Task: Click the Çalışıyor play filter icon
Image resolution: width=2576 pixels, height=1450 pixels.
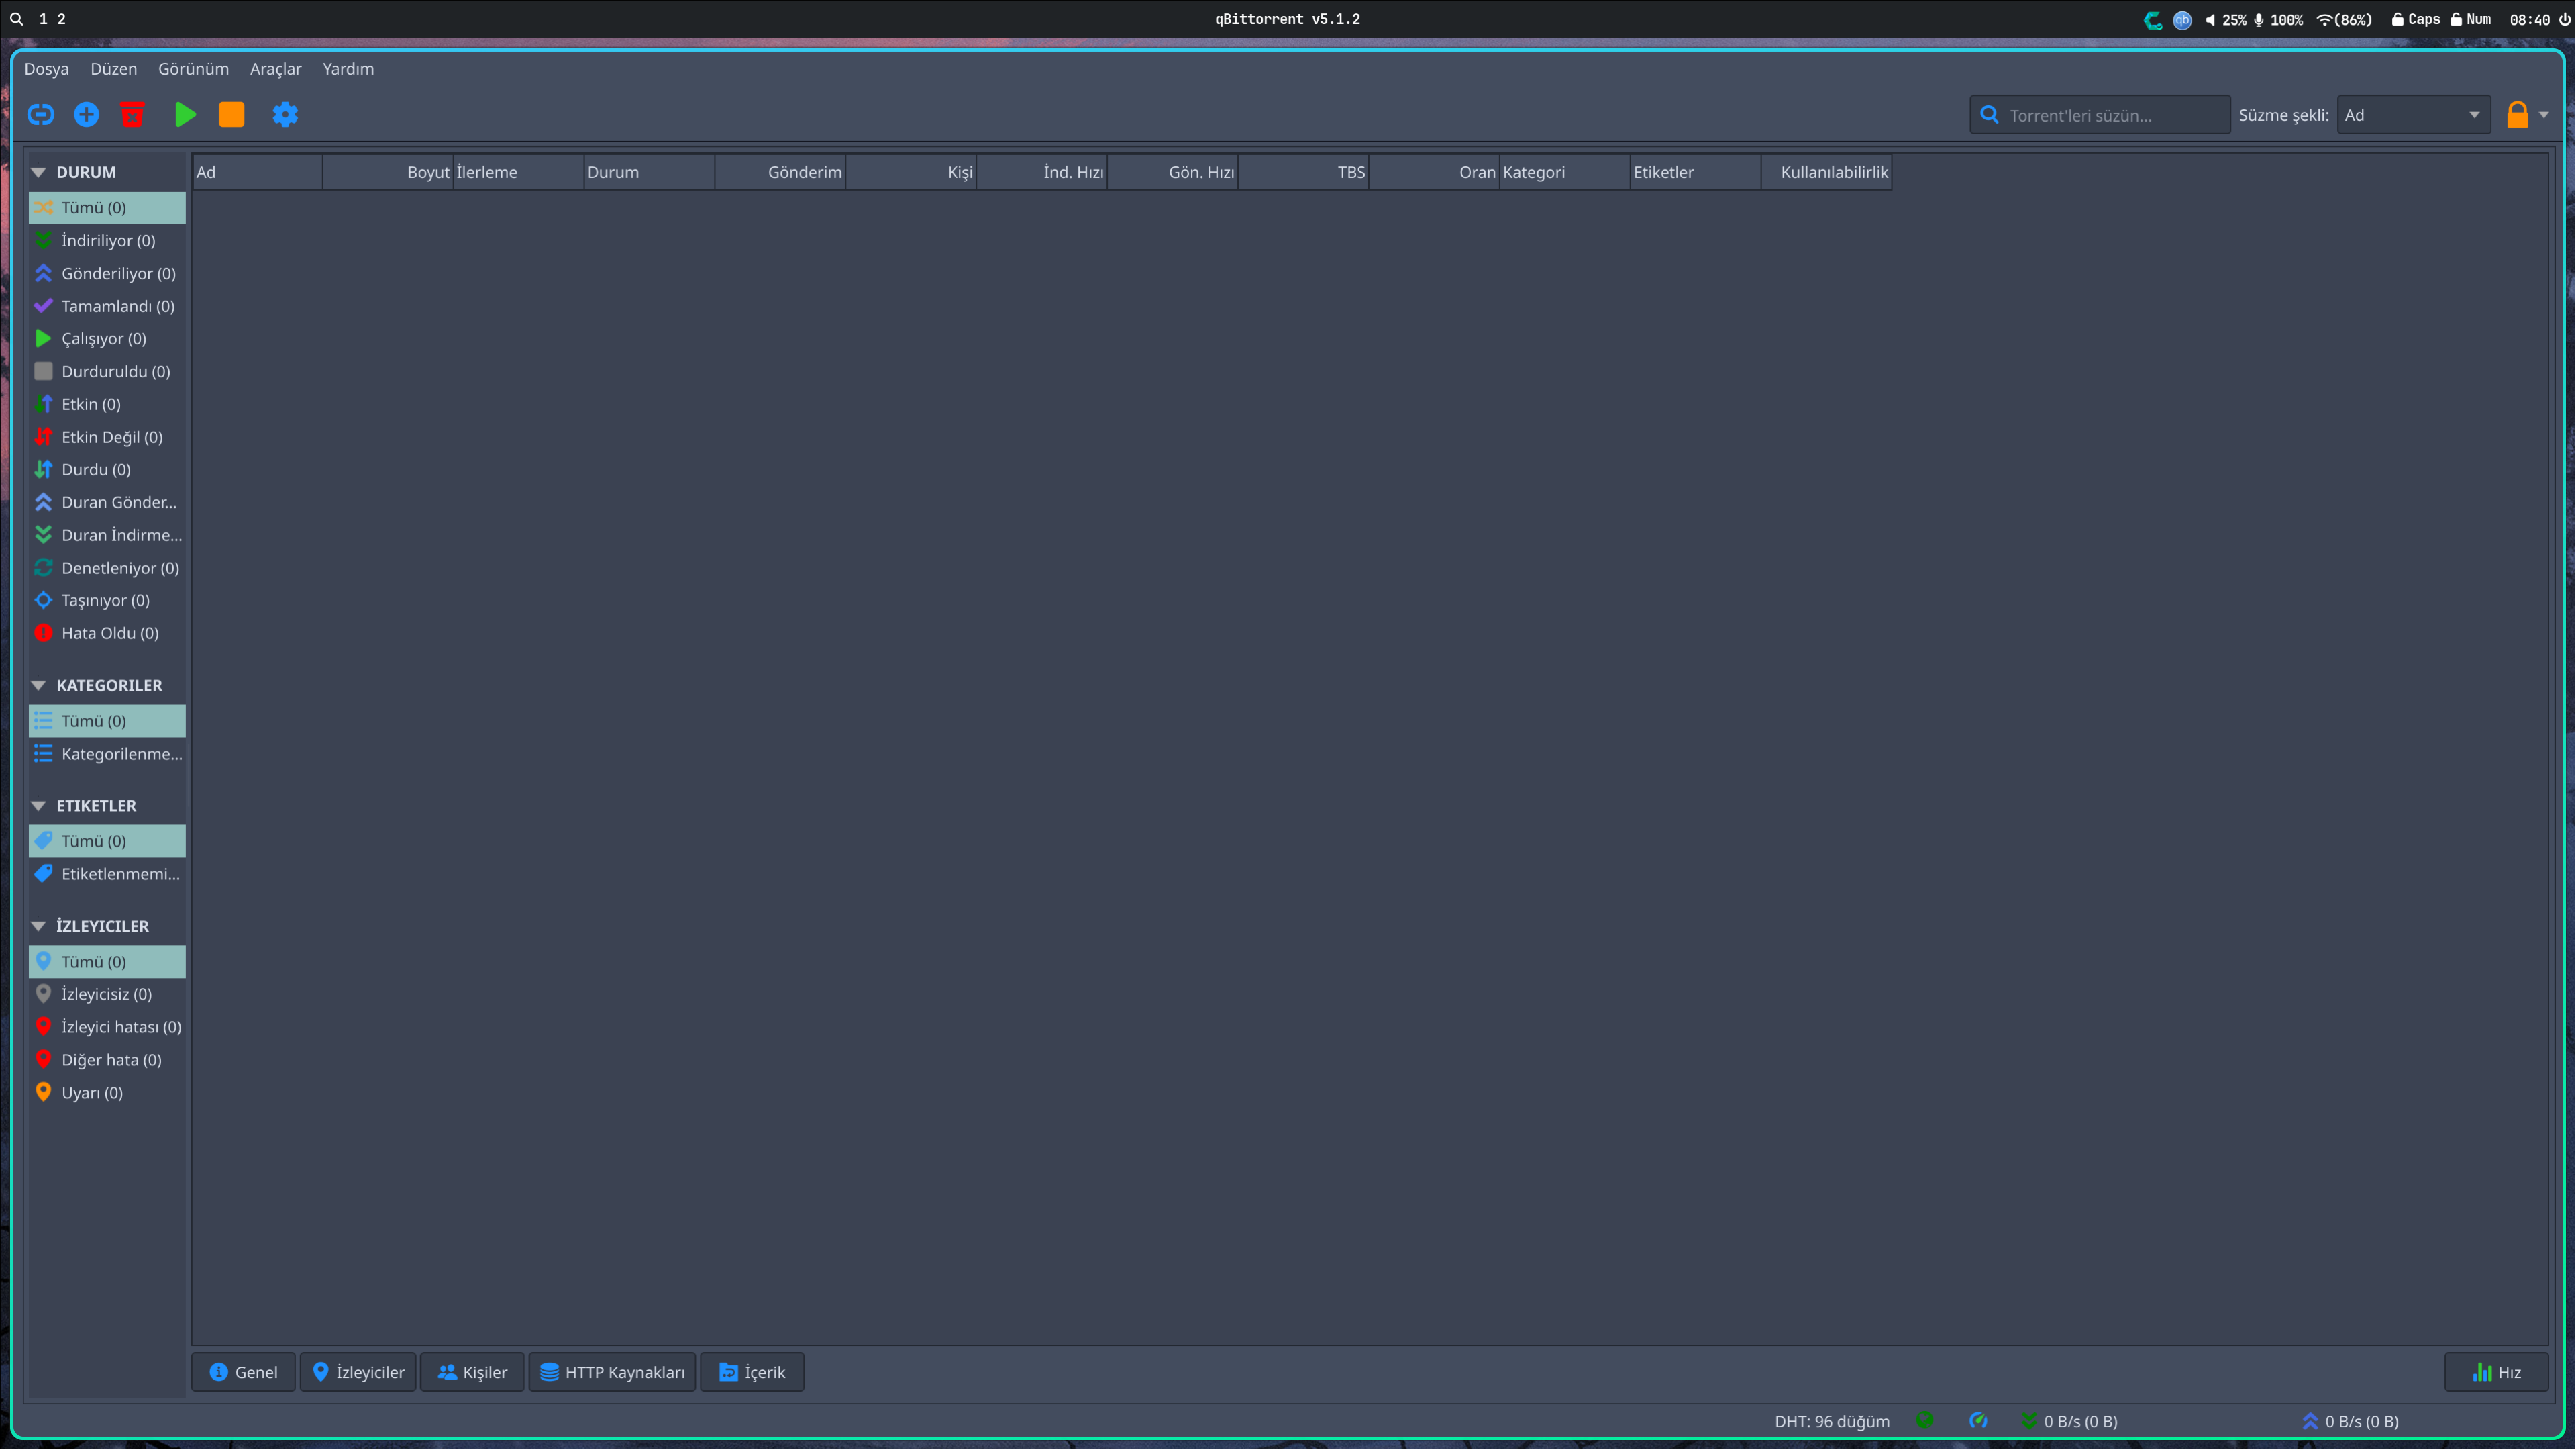Action: (x=43, y=338)
